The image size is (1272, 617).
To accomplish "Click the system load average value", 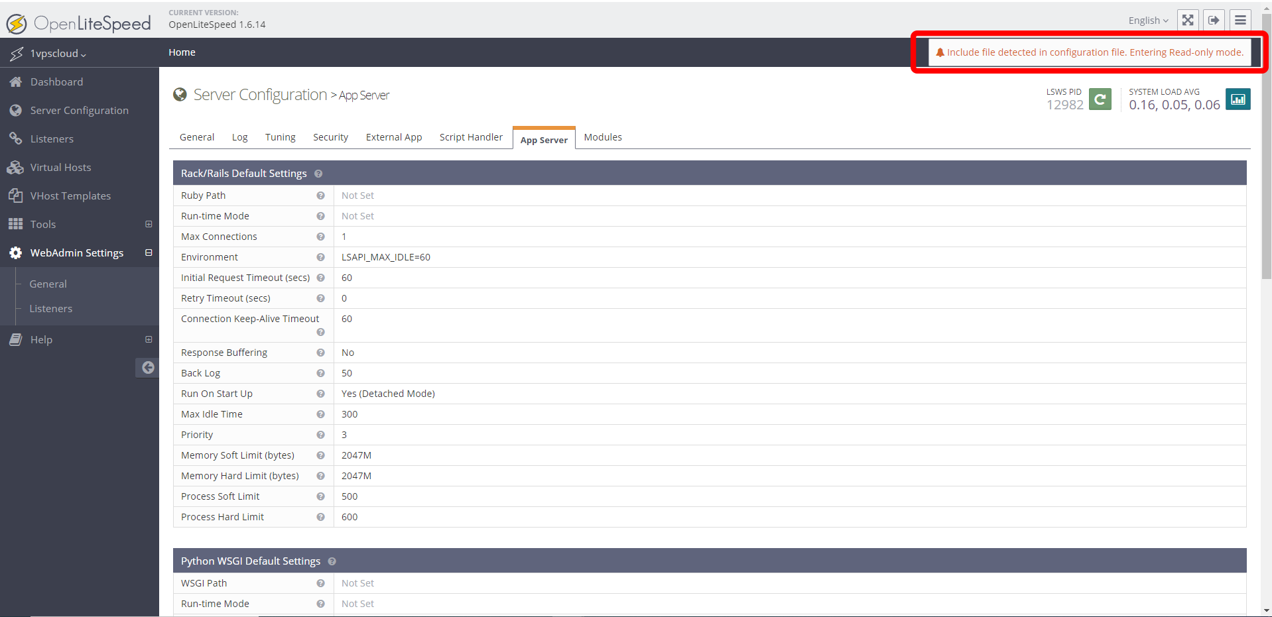I will 1175,105.
